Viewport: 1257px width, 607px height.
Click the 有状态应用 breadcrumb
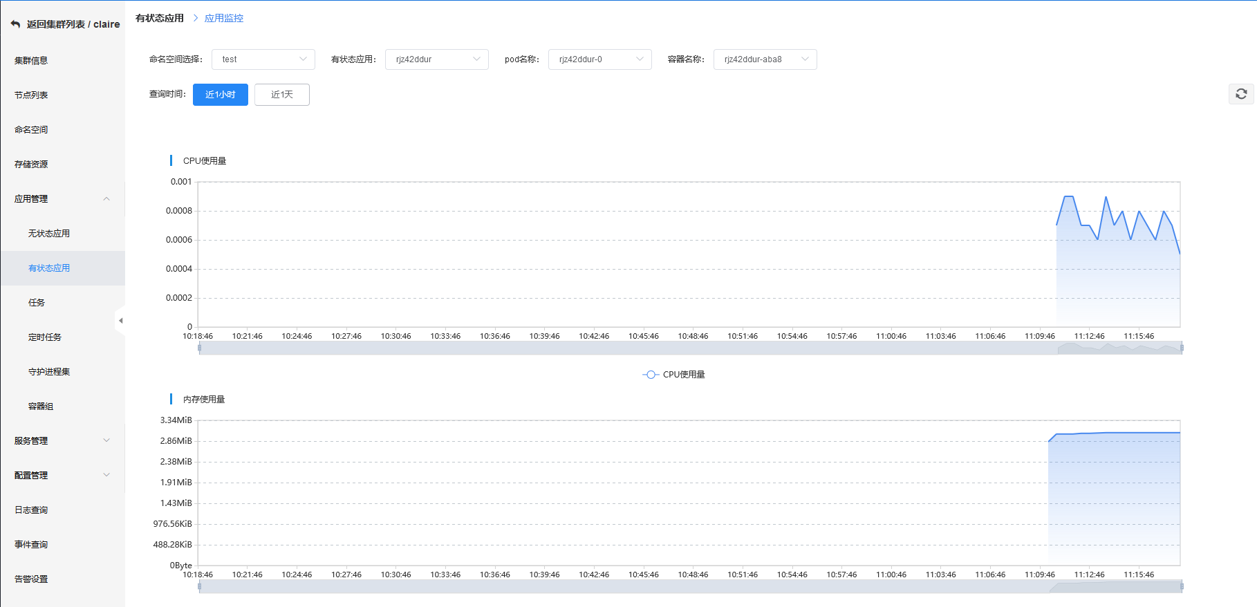(160, 18)
